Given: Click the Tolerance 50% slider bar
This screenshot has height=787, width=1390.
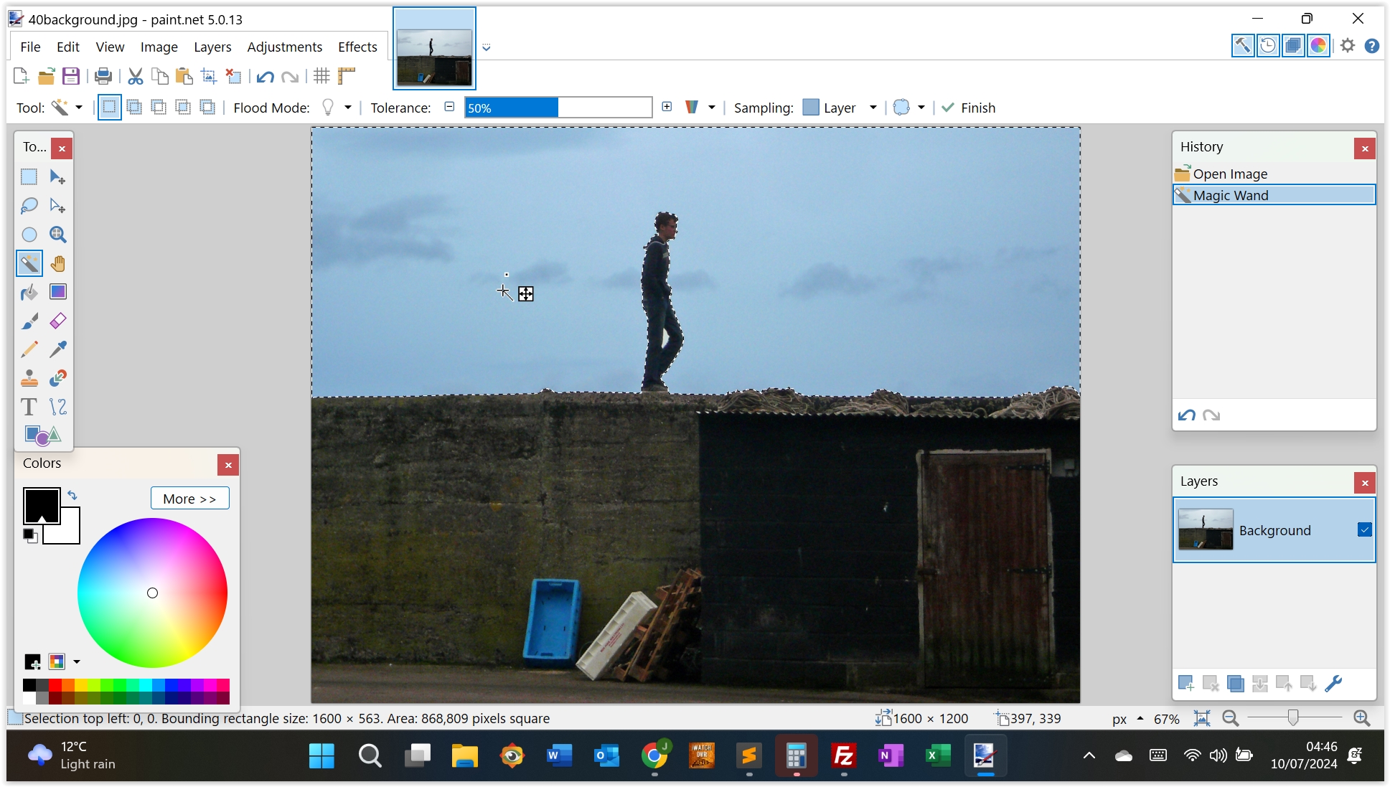Looking at the screenshot, I should (x=558, y=108).
